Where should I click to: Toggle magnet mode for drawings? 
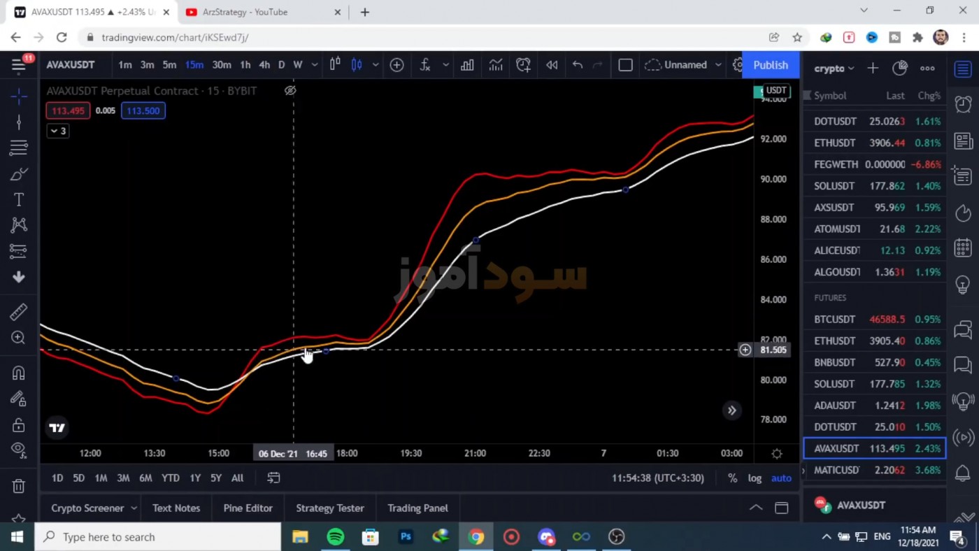pos(19,373)
